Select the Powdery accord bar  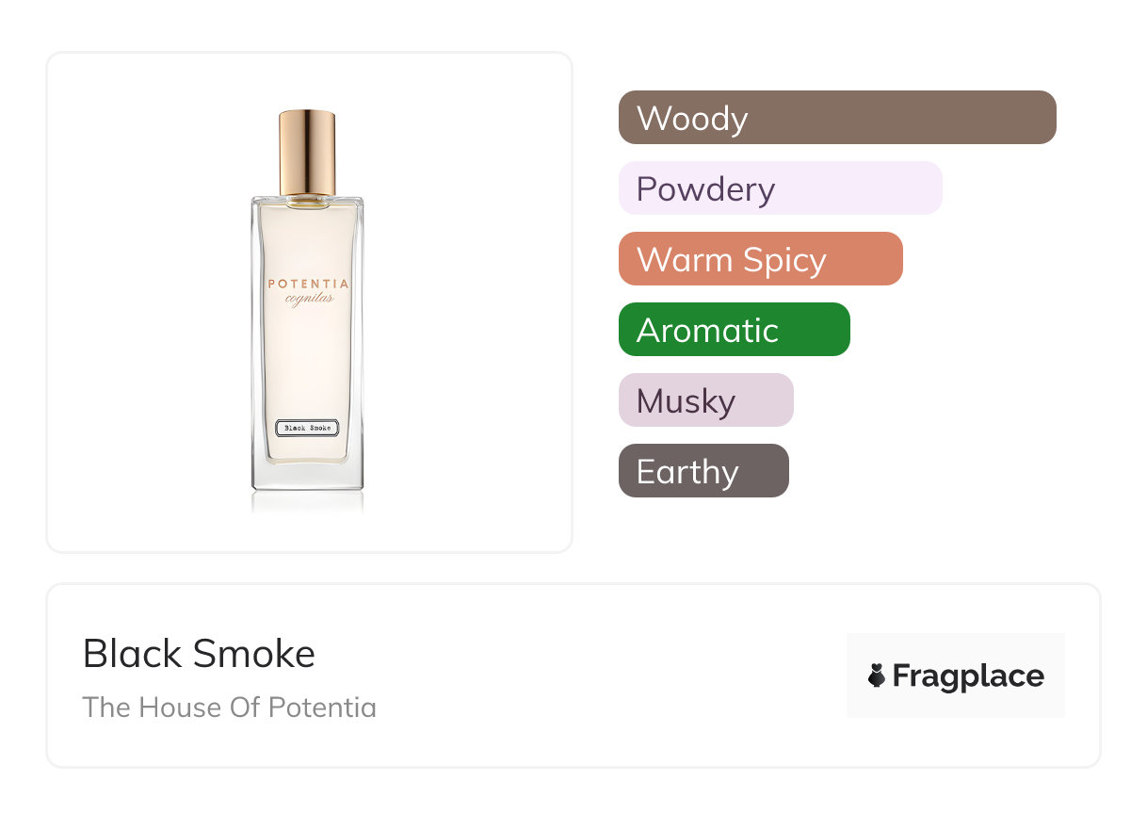click(780, 188)
